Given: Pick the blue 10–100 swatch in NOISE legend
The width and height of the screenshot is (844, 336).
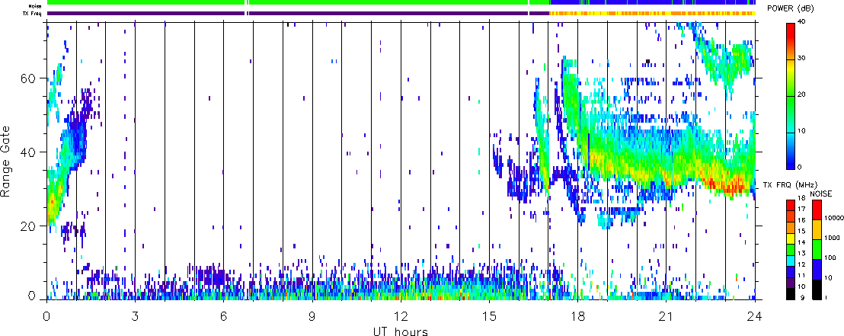Looking at the screenshot, I should [x=817, y=269].
